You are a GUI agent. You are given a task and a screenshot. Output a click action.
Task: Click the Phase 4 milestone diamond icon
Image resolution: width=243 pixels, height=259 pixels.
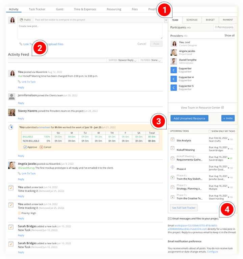pos(172,167)
